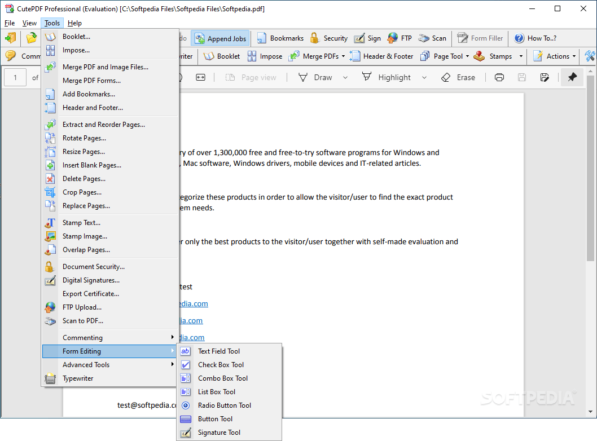
Task: Click the Booklet icon in Tools menu
Action: tap(50, 37)
